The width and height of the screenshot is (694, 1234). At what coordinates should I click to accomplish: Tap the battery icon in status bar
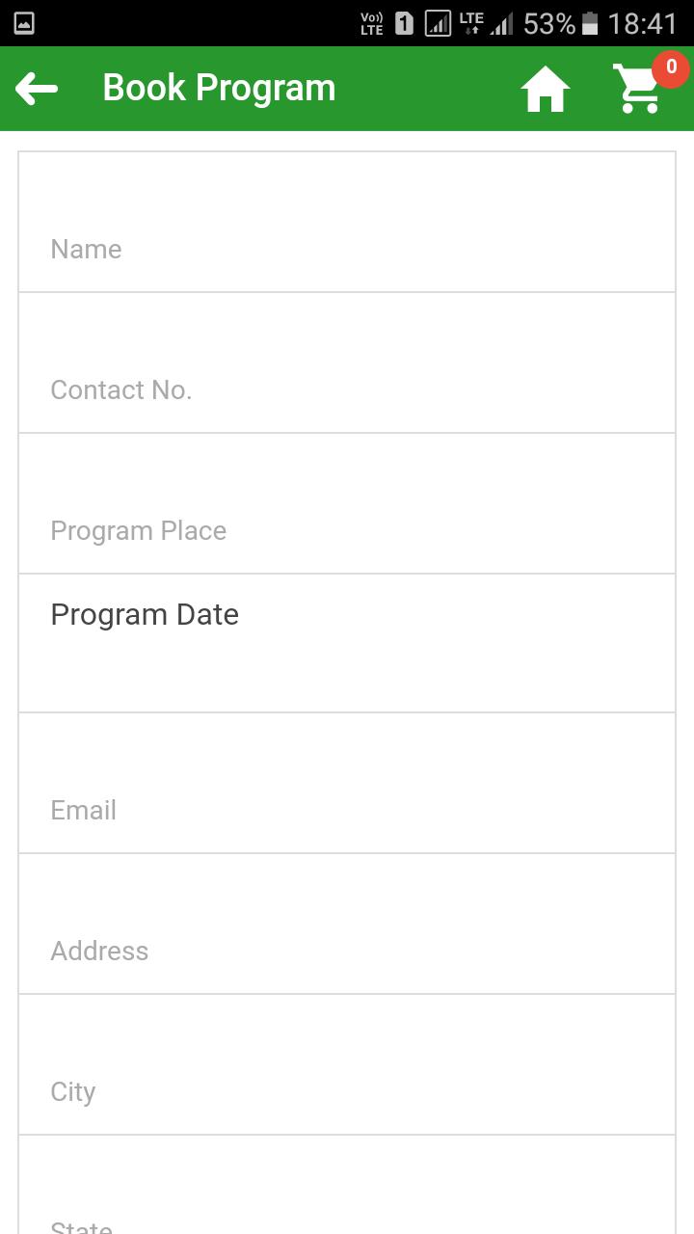(x=590, y=23)
